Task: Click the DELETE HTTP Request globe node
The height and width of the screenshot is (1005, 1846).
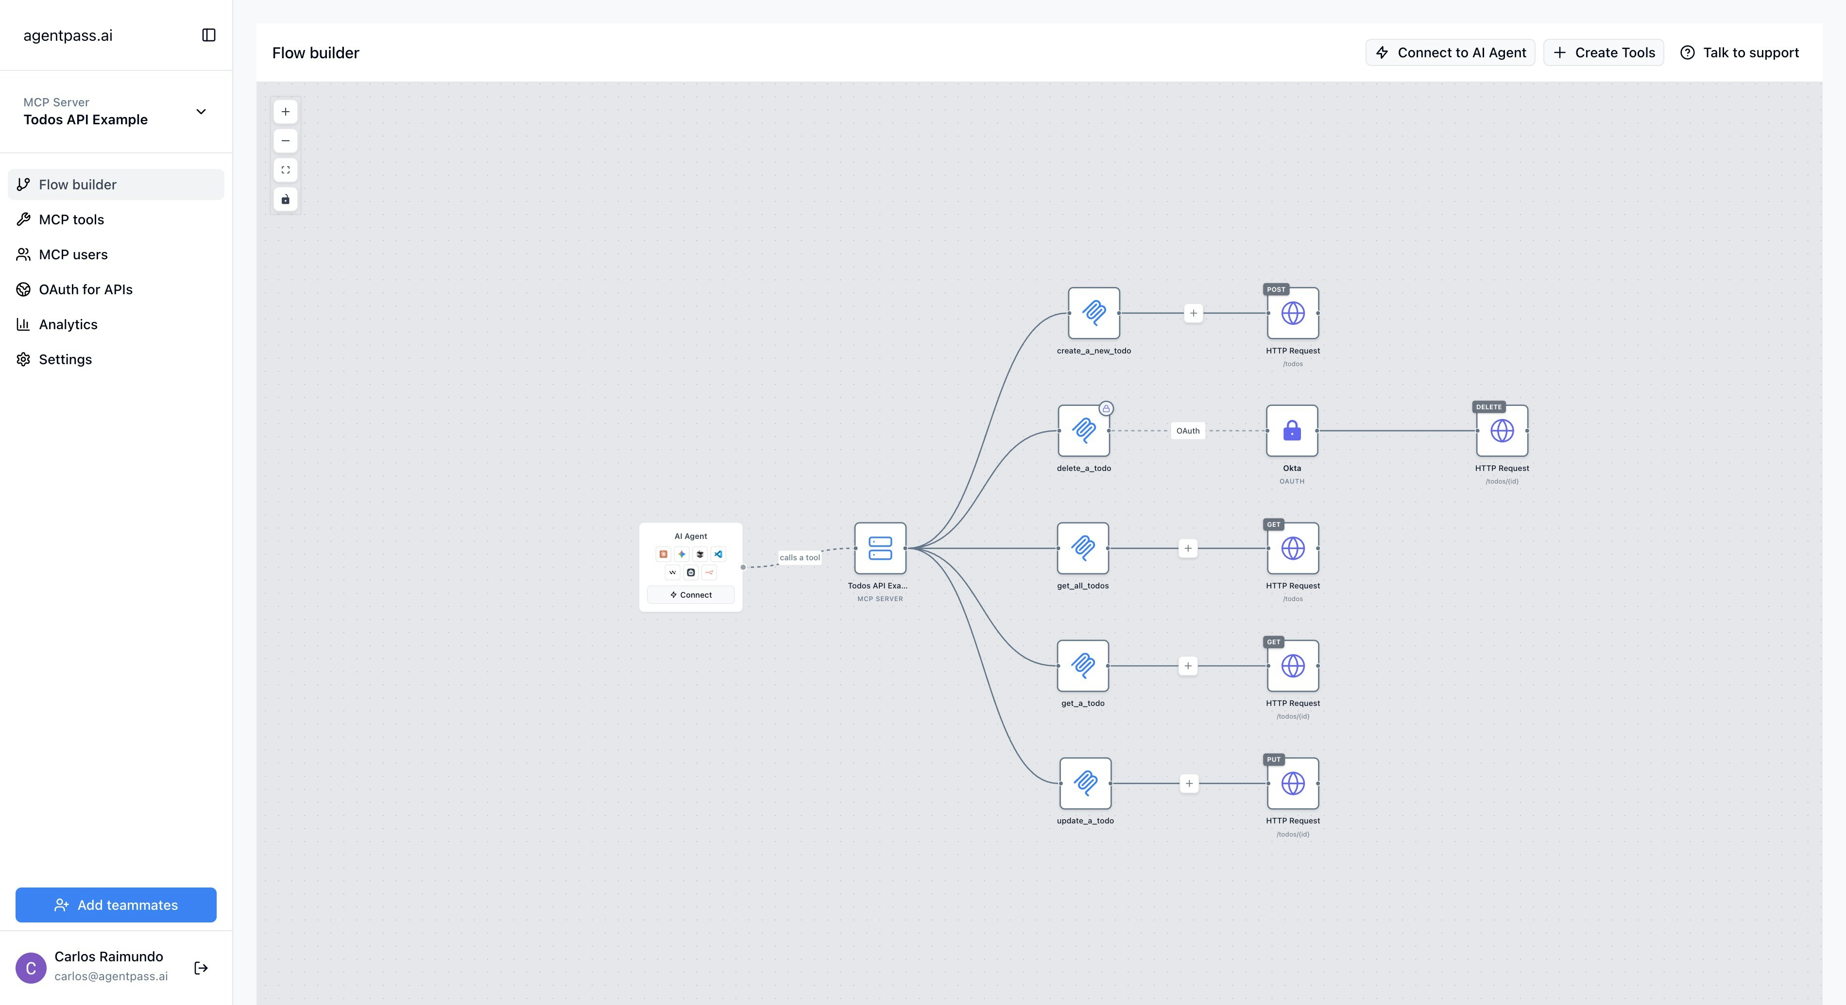Action: (1501, 431)
